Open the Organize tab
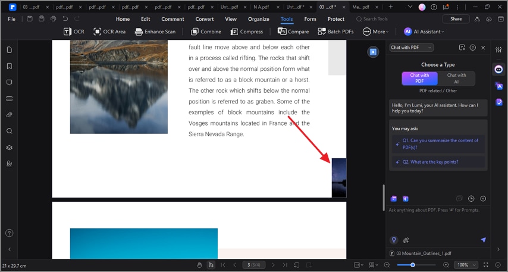The width and height of the screenshot is (508, 272). [x=259, y=19]
